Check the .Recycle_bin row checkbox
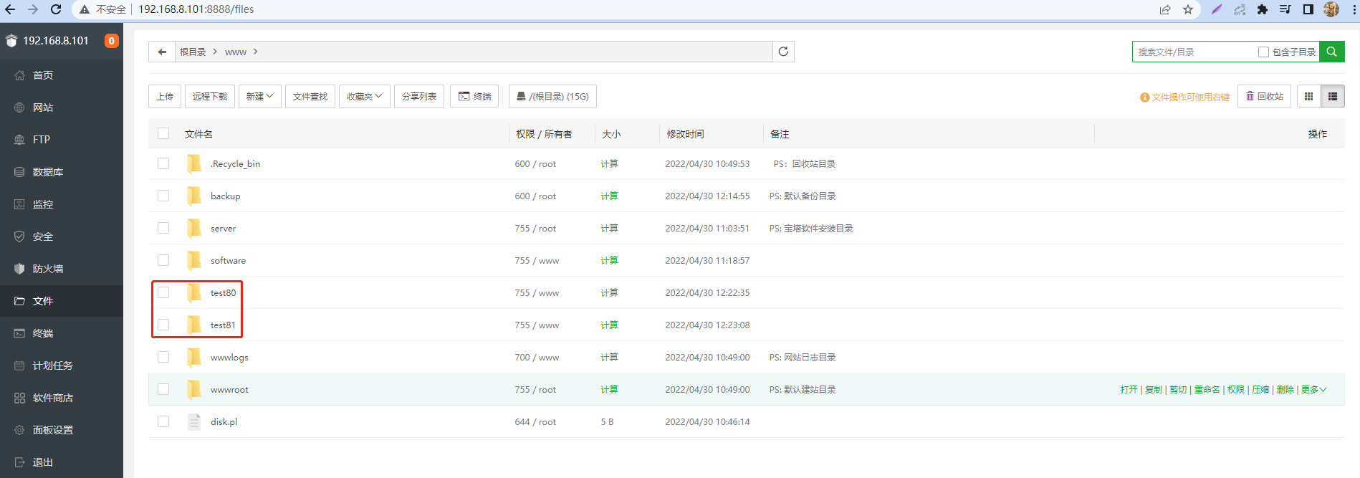1360x478 pixels. click(x=163, y=163)
